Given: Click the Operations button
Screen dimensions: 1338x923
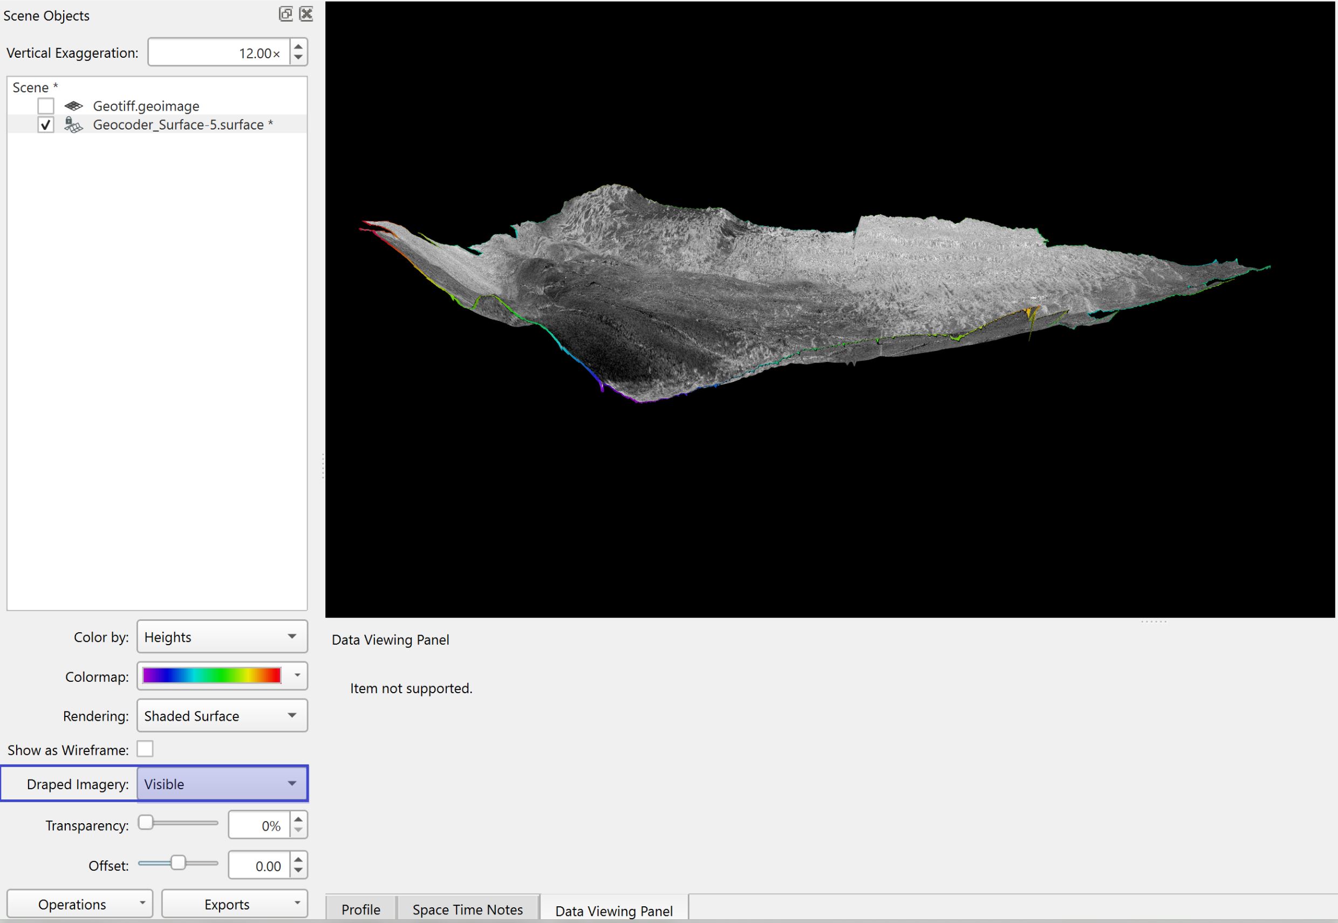Looking at the screenshot, I should [79, 904].
